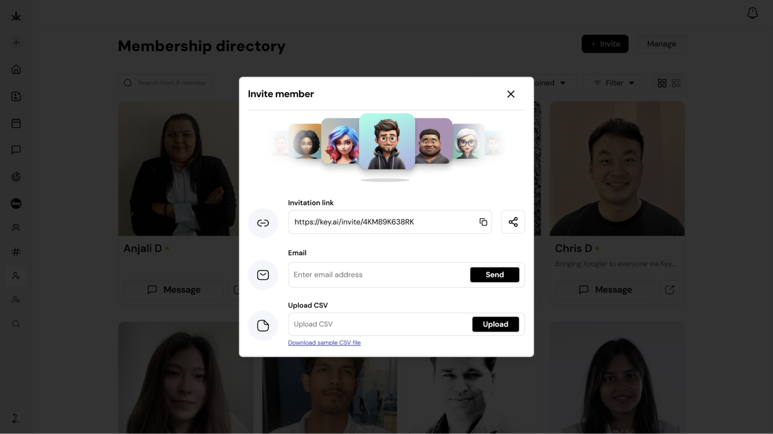The image size is (773, 434).
Task: Select the curly dark-haired woman avatar
Action: coord(305,142)
